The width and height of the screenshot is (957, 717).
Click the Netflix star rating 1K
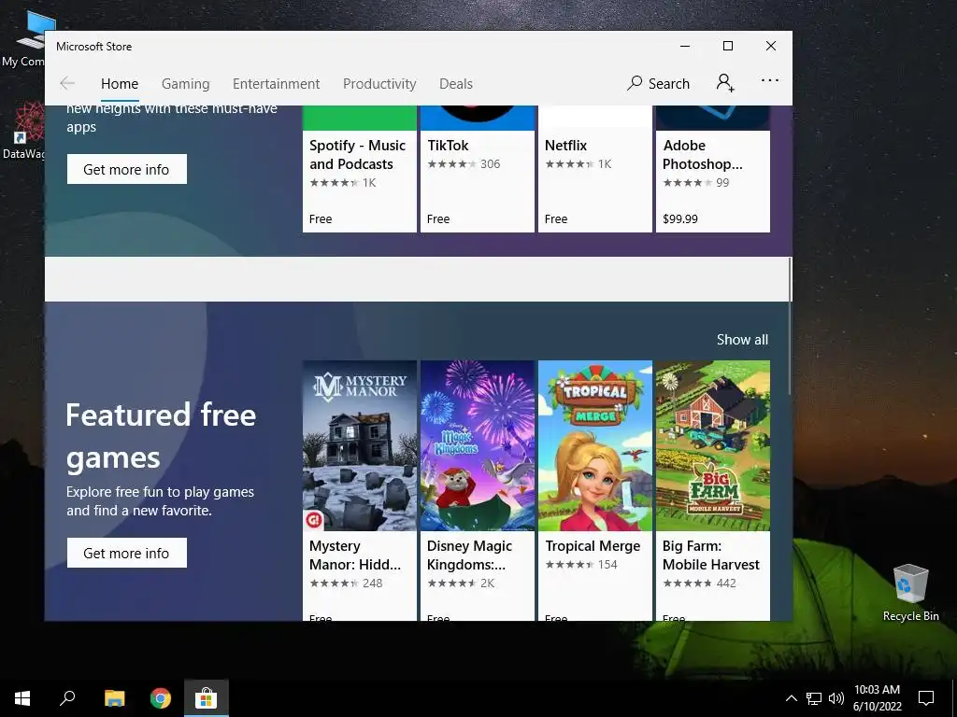pyautogui.click(x=578, y=164)
